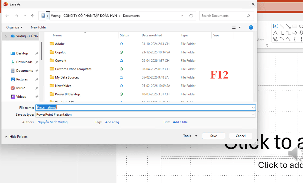Select the Elbow Connector shape in PowerPoint

pyautogui.click(x=282, y=33)
